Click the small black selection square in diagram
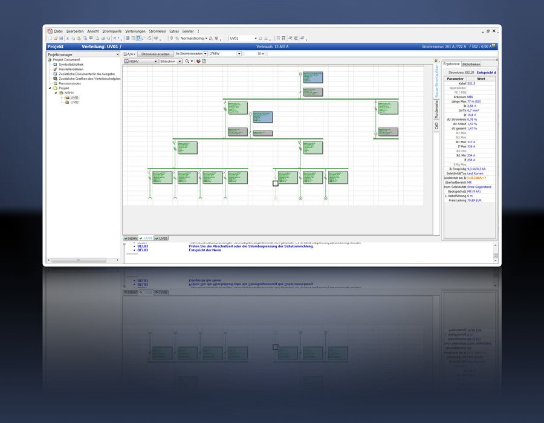 (x=276, y=183)
